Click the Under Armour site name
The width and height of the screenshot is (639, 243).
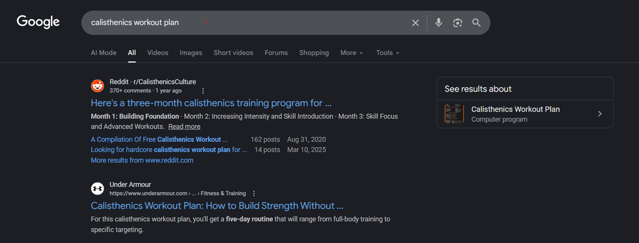pyautogui.click(x=130, y=185)
